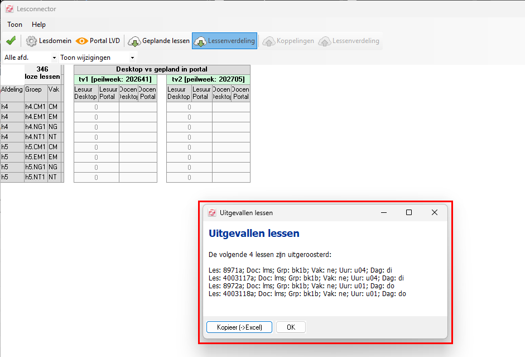
Task: Select the highlighted Lessenverdeling download button
Action: [x=224, y=41]
